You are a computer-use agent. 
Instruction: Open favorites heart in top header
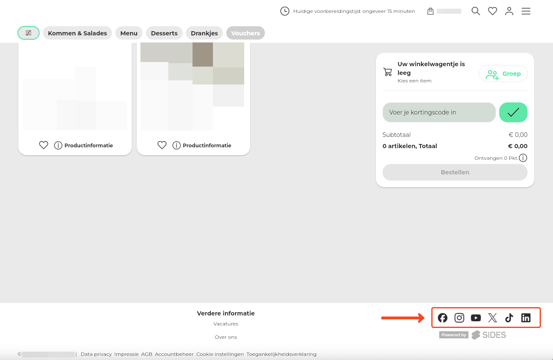pos(493,11)
